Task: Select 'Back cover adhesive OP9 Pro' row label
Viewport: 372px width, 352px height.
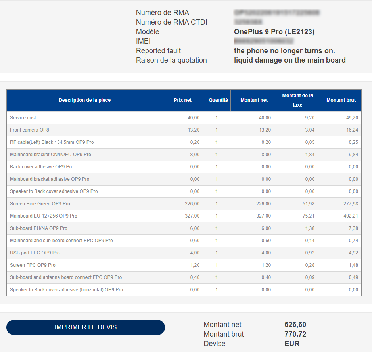Action: click(42, 167)
